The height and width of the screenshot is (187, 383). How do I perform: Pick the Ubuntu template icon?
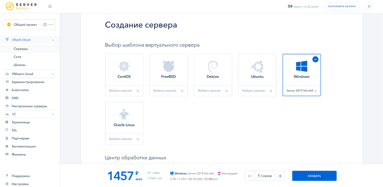(257, 66)
